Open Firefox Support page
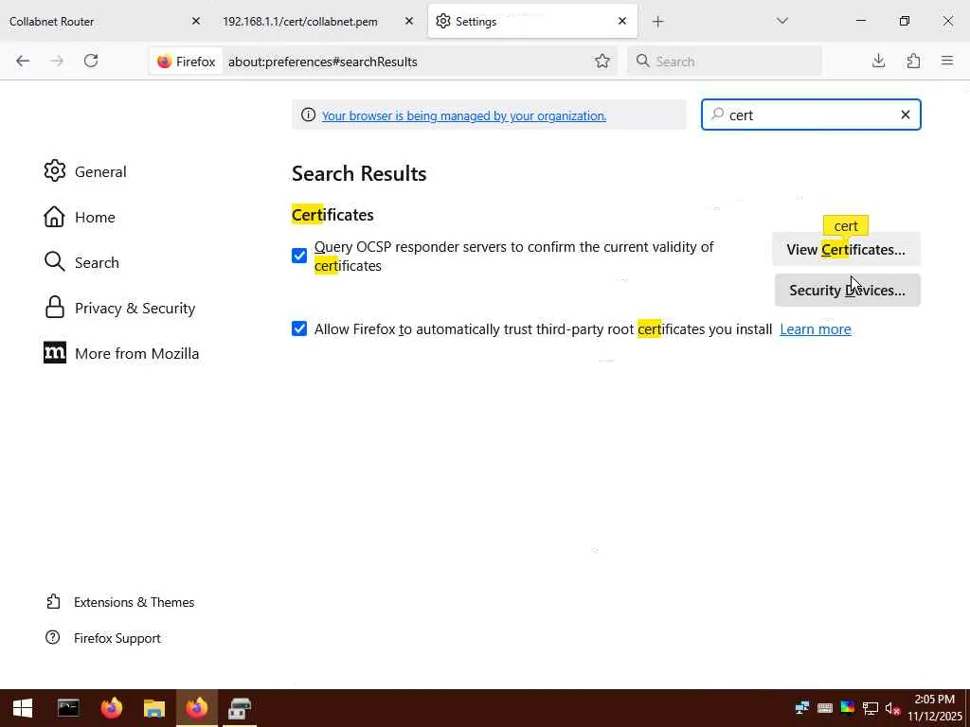The height and width of the screenshot is (727, 970). pos(103,638)
